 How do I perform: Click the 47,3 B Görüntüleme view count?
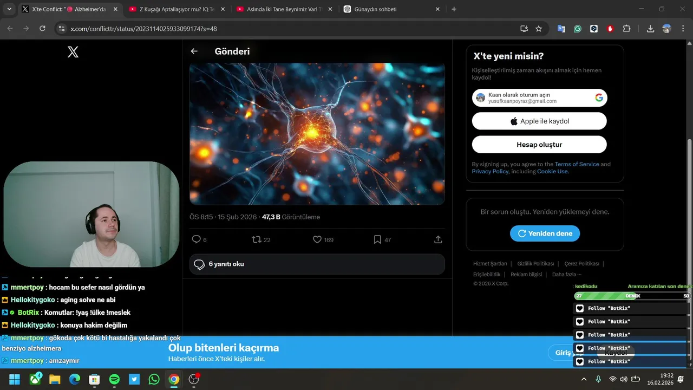point(291,217)
